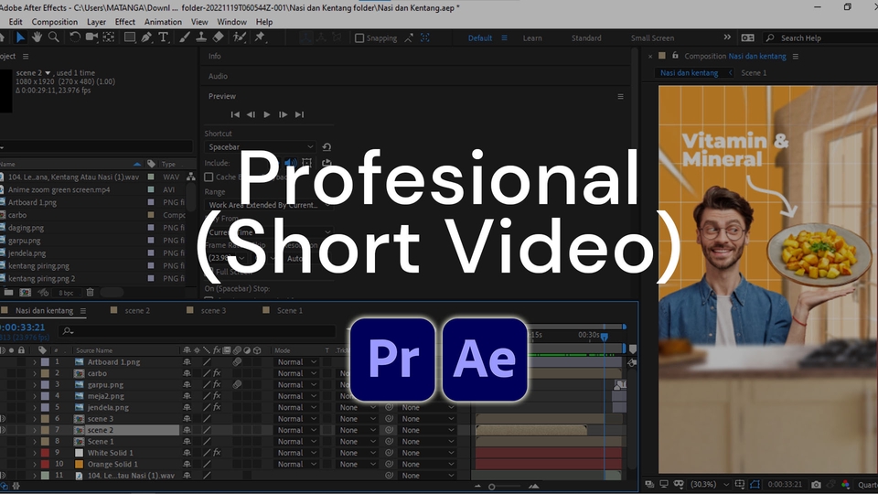Open the Effect menu
Viewport: 878px width, 494px height.
(x=125, y=22)
